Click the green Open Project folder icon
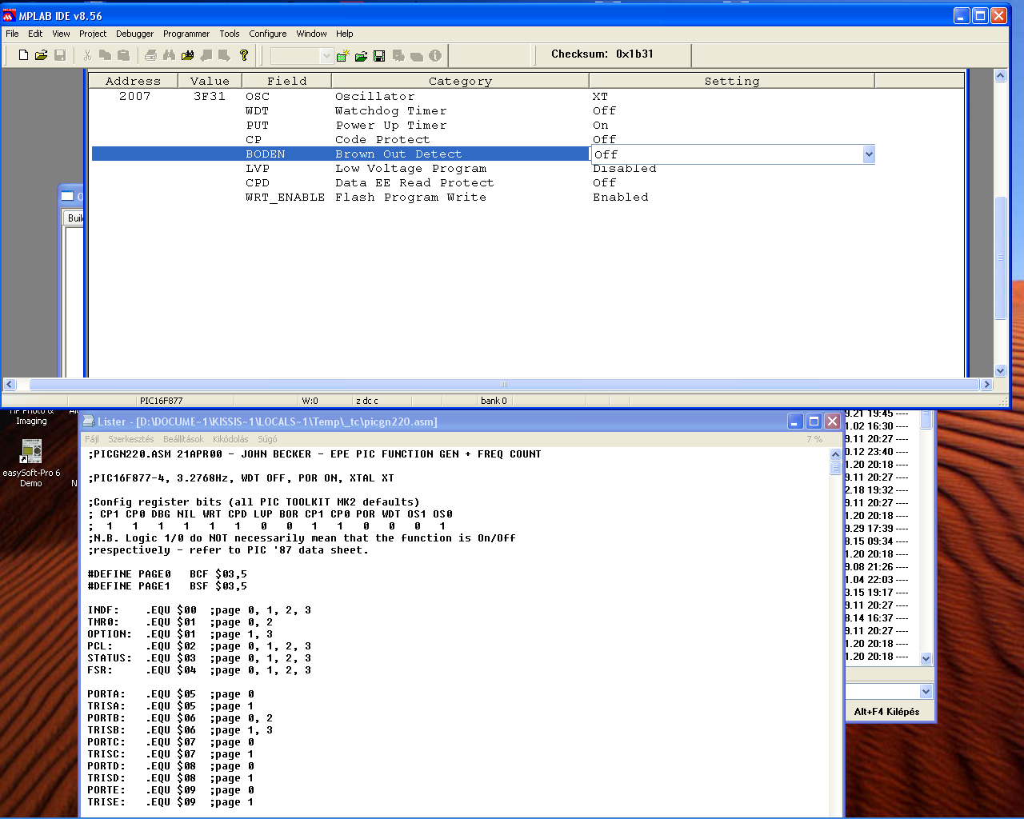This screenshot has height=819, width=1024. click(x=361, y=56)
